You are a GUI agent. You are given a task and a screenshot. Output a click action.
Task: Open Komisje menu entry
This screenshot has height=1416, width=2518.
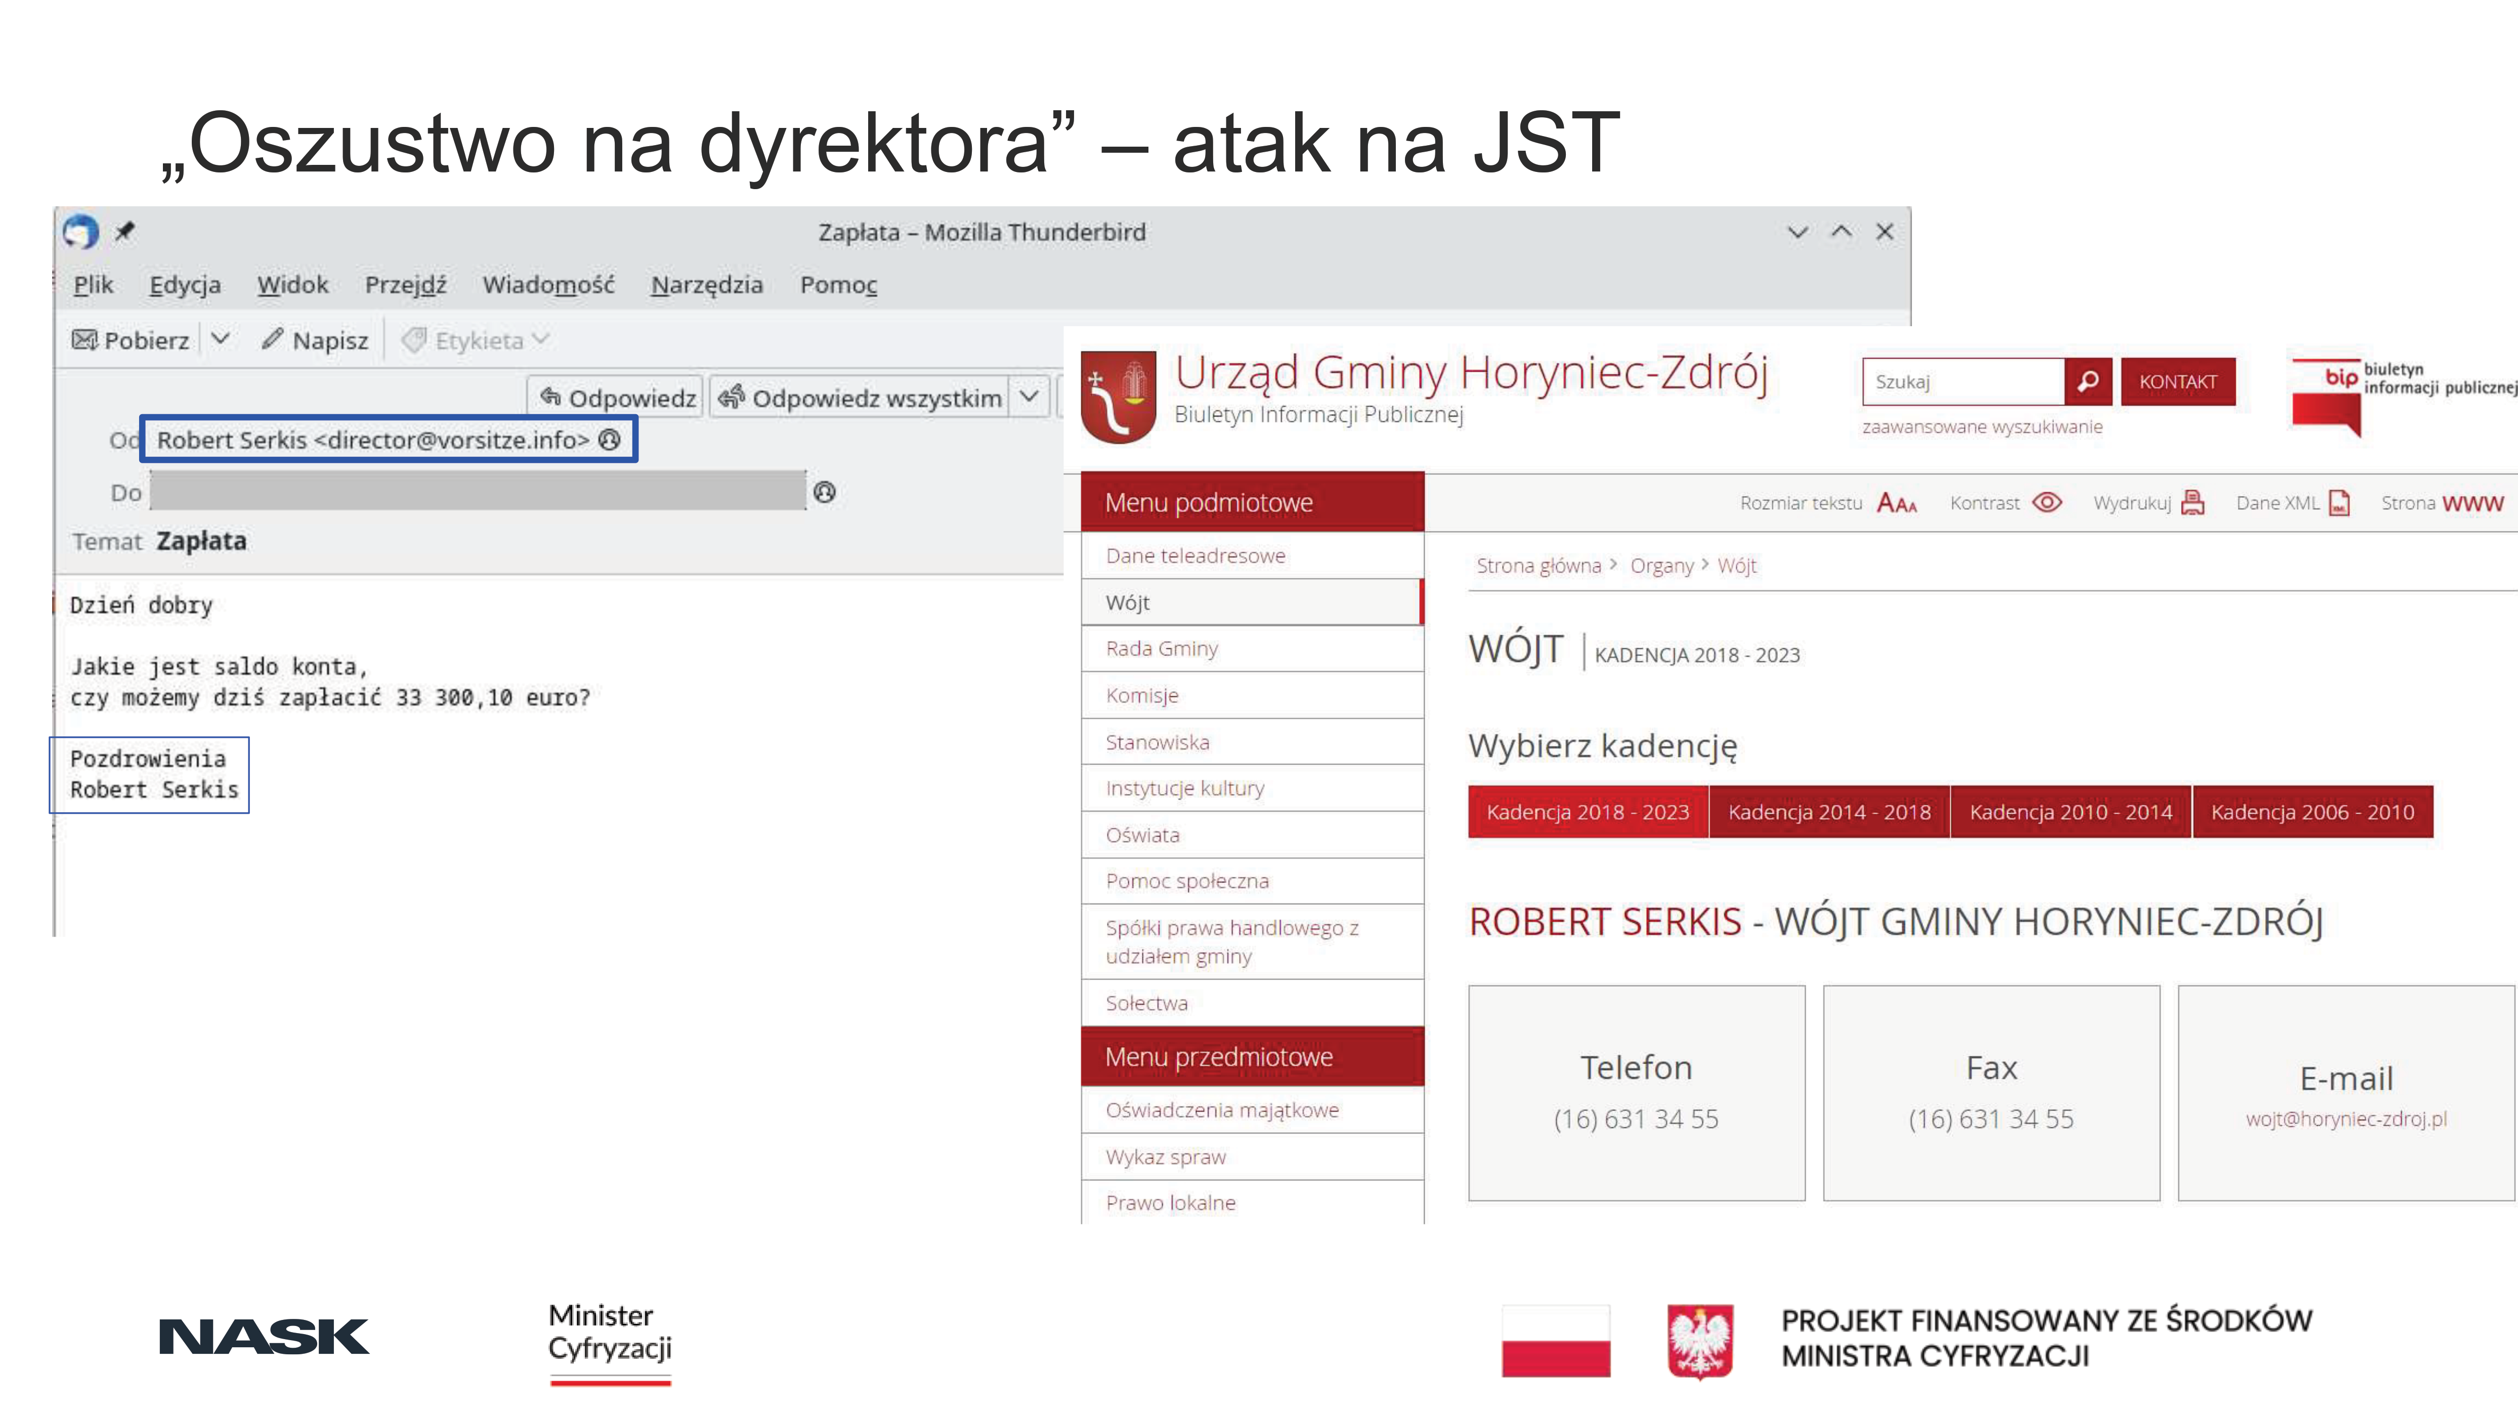click(1252, 696)
